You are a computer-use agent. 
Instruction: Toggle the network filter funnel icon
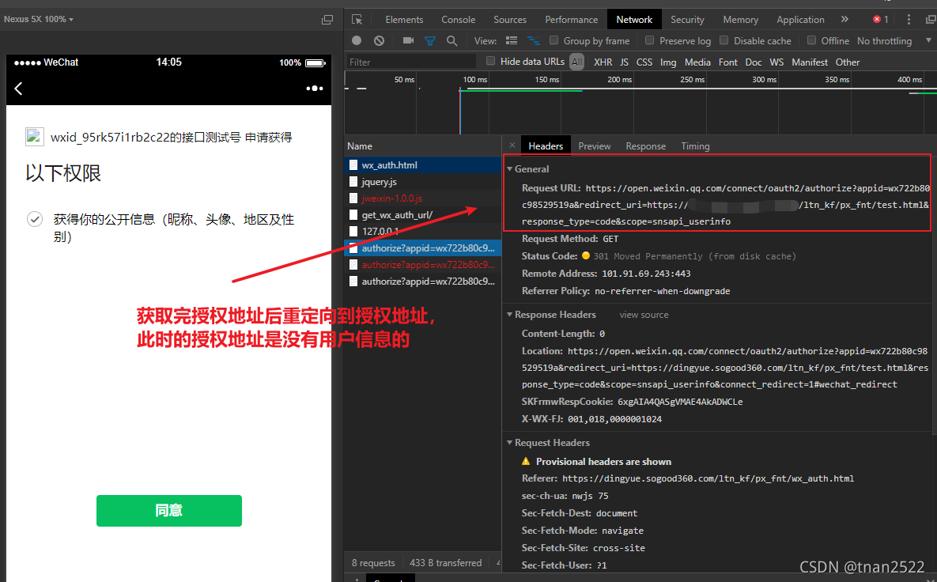(x=429, y=40)
